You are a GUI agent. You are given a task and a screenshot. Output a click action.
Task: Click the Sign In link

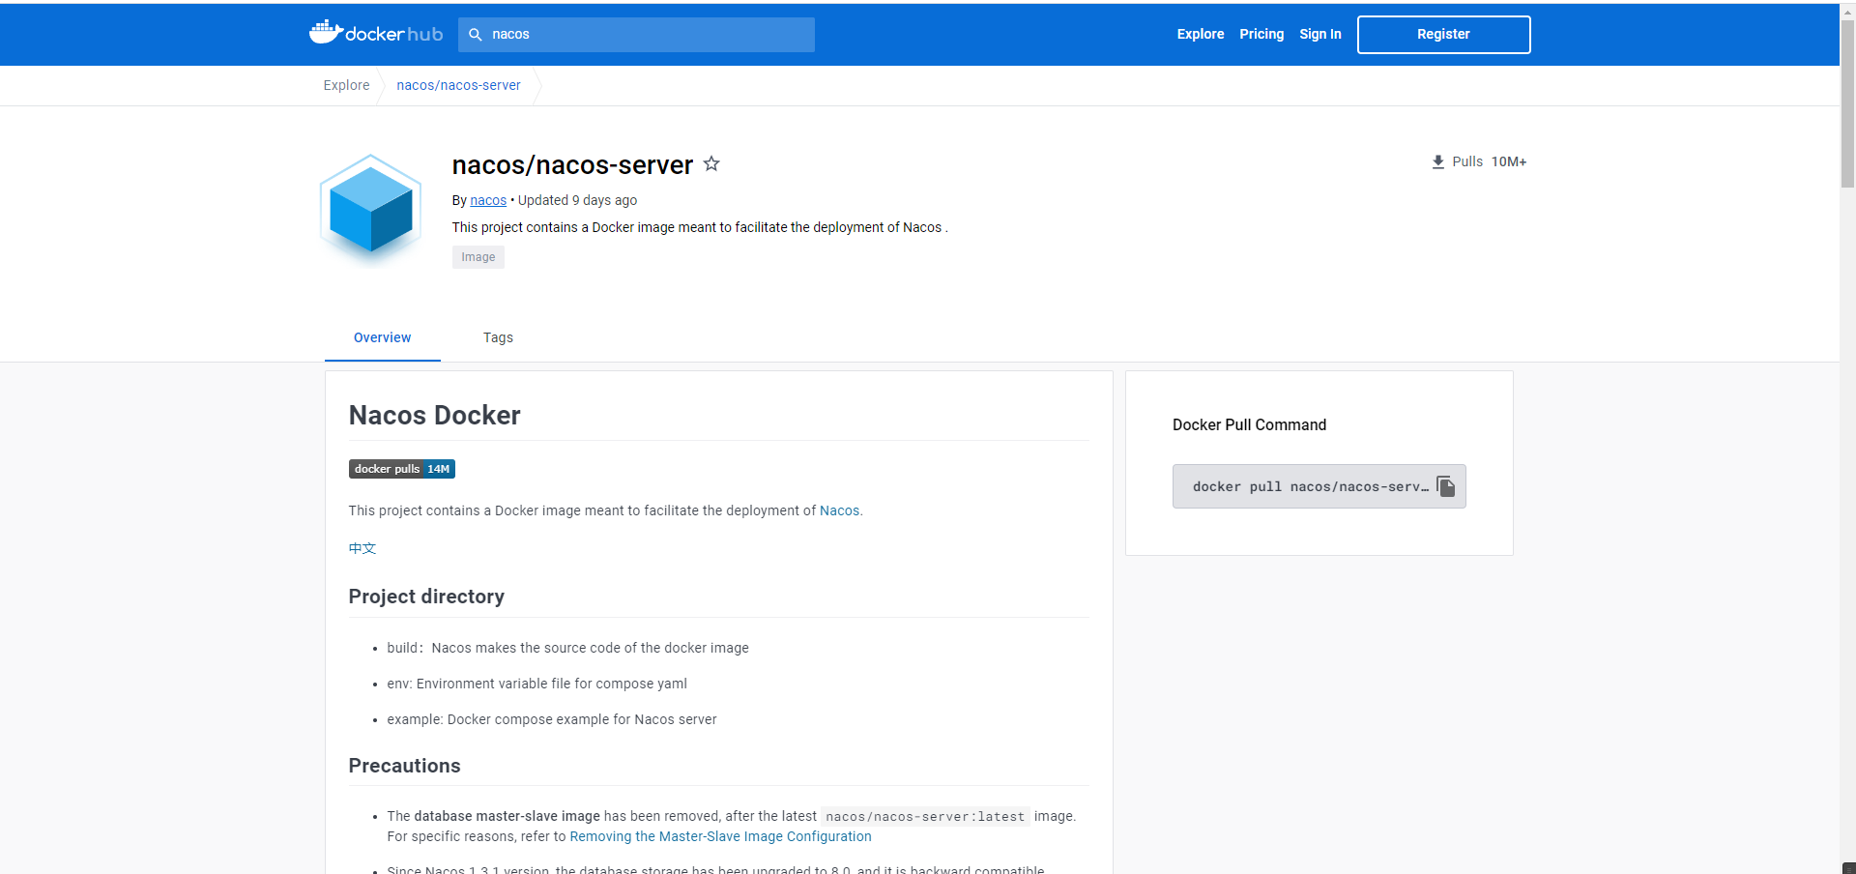(1319, 34)
